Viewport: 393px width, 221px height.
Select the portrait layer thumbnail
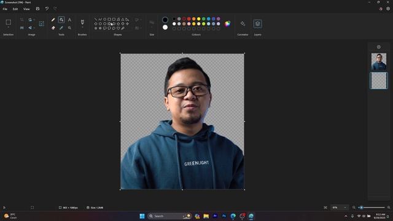click(x=379, y=61)
